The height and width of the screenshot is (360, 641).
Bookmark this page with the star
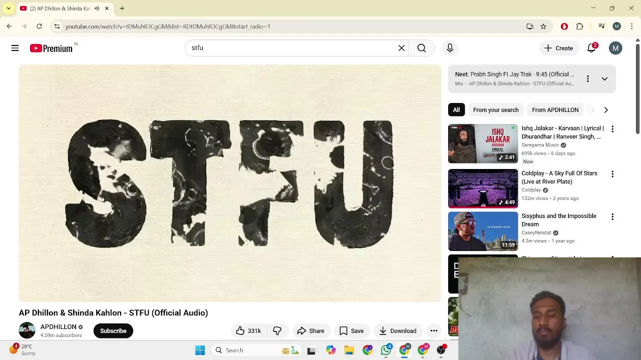pos(543,26)
